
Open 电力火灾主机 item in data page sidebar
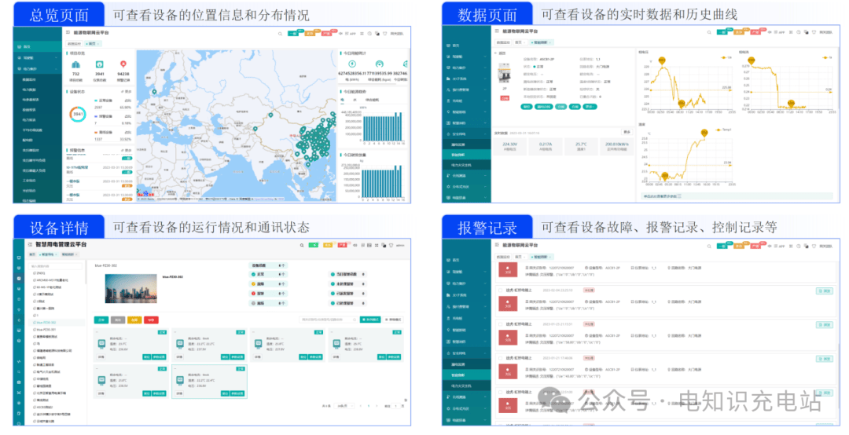coord(466,165)
